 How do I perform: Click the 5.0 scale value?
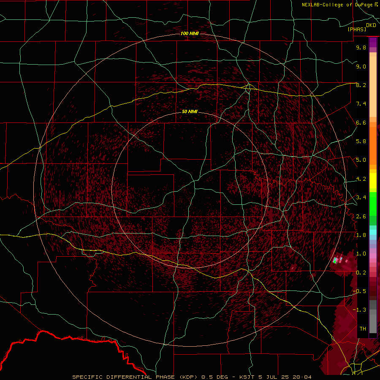[x=361, y=160]
